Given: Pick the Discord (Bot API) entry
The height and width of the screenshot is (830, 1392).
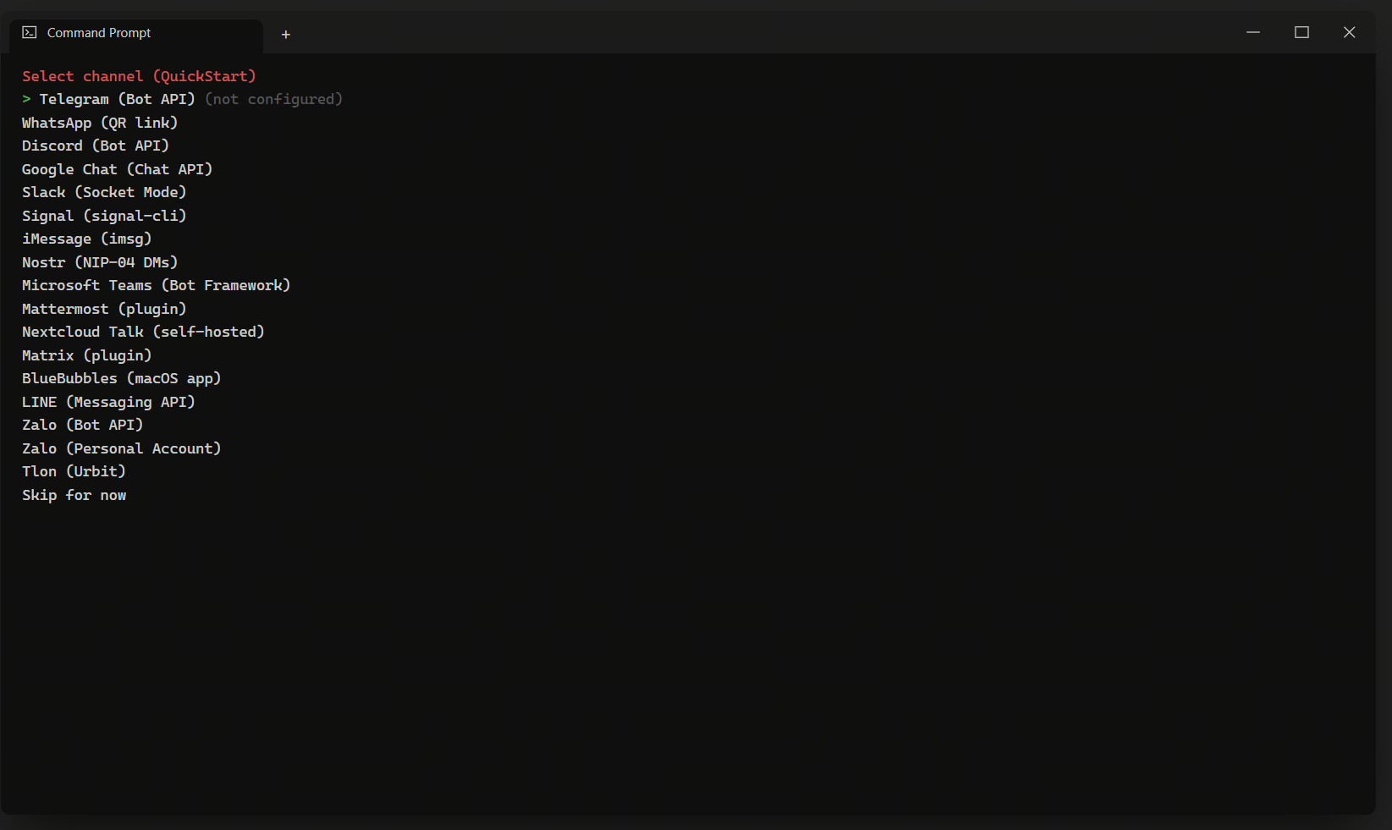Looking at the screenshot, I should point(96,146).
